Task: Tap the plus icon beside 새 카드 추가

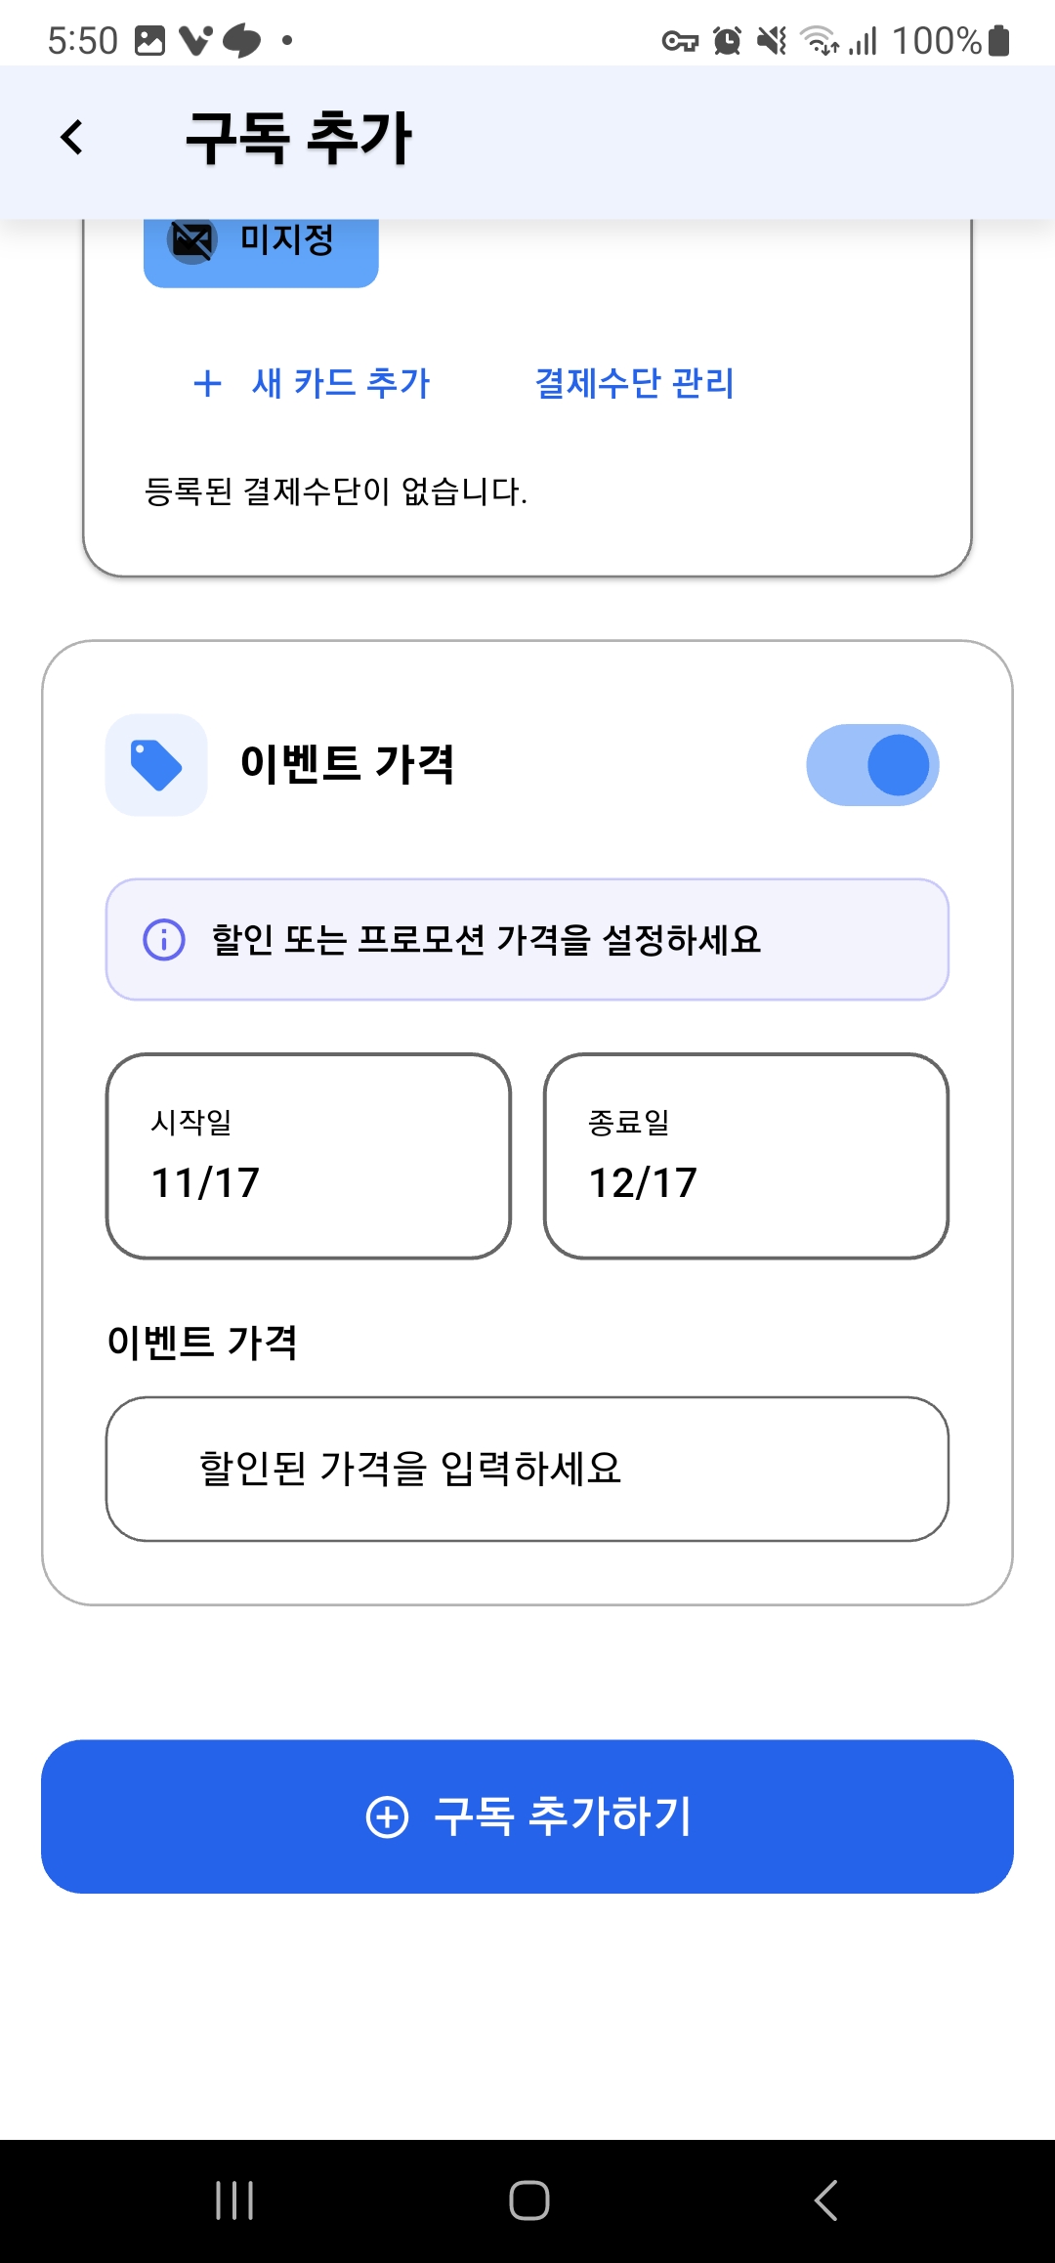Action: [x=207, y=383]
